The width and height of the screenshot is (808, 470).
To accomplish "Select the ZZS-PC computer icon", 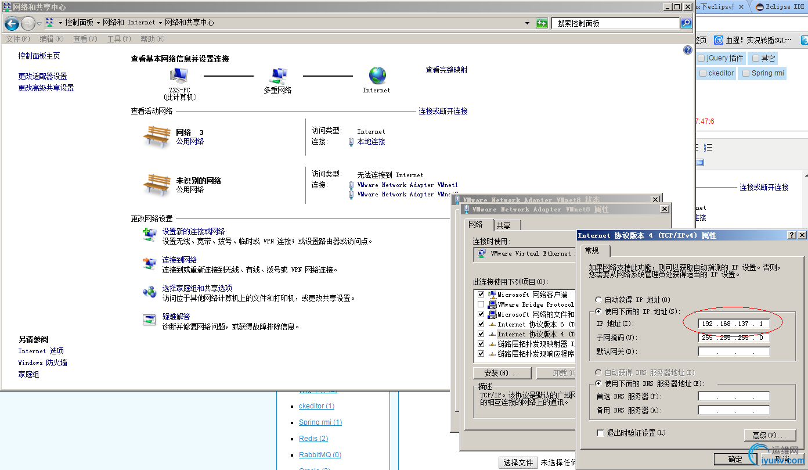I will coord(178,73).
